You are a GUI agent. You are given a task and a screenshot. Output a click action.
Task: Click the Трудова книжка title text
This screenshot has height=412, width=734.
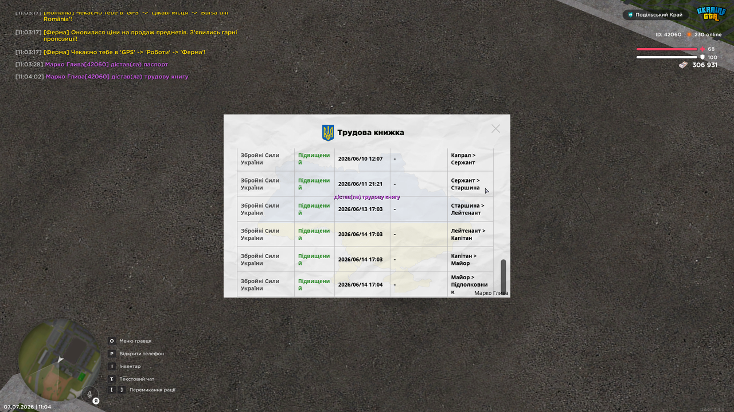pyautogui.click(x=370, y=133)
